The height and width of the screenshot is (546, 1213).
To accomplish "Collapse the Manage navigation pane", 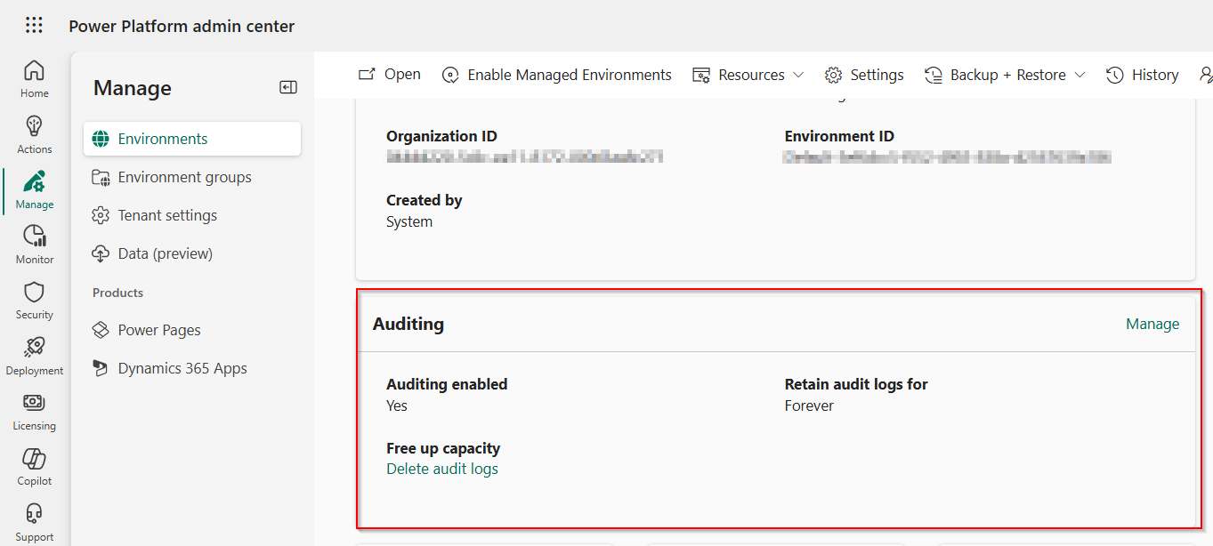I will (x=287, y=87).
